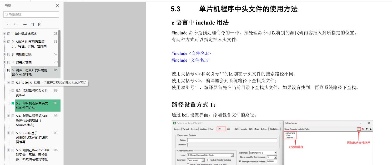The width and height of the screenshot is (392, 165).
Task: Expand bookmark 4 封装尺寸图
Action: click(x=4, y=62)
